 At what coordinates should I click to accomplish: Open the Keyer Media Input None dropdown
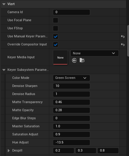click(95, 53)
